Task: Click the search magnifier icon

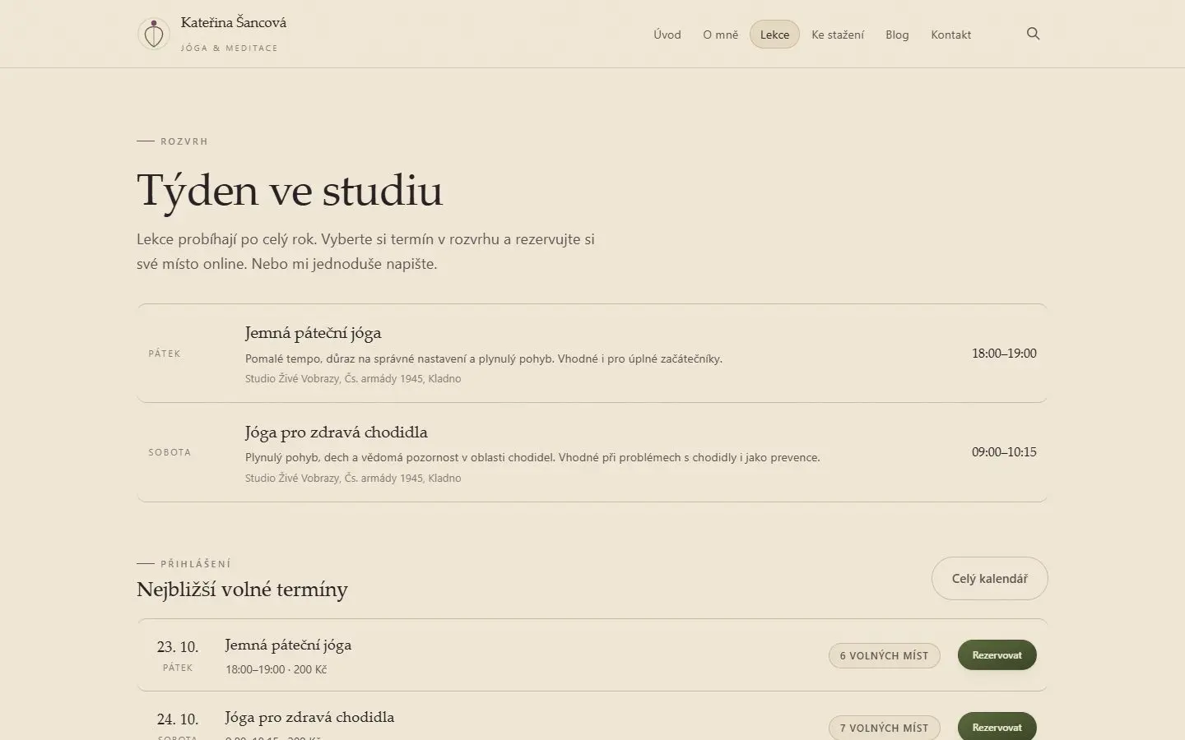Action: (1034, 34)
